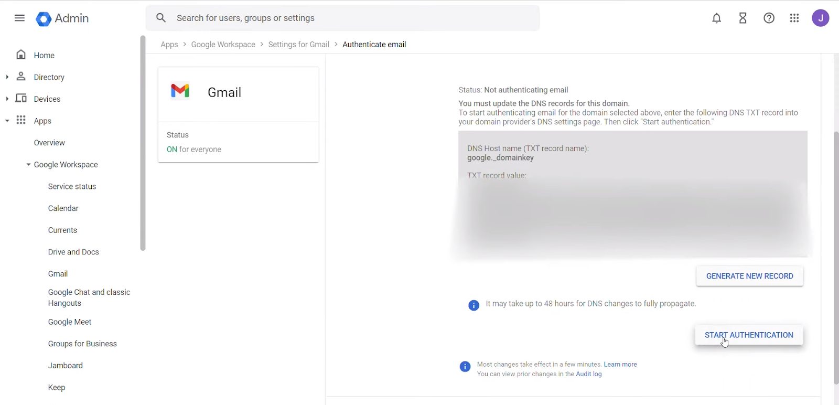Screen dimensions: 839x405
Task: Open Google Meet settings
Action: click(x=70, y=322)
